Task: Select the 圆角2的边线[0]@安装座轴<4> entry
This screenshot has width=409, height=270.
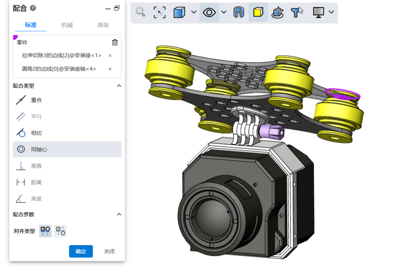Action: click(x=59, y=69)
